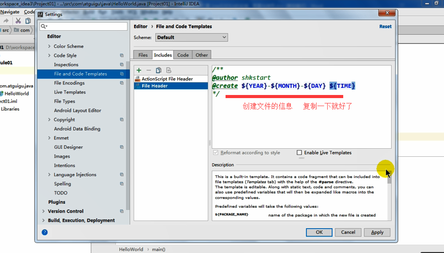Toggle Reformat according to style checkbox
Screen dimensions: 444x253
click(x=216, y=153)
